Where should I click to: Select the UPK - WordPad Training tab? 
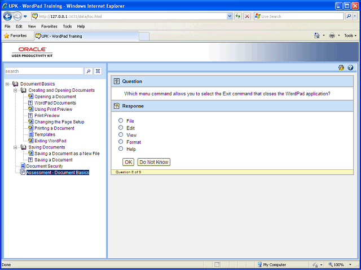click(86, 36)
